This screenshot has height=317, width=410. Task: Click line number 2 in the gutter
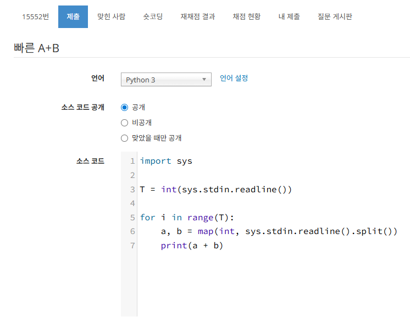point(132,175)
